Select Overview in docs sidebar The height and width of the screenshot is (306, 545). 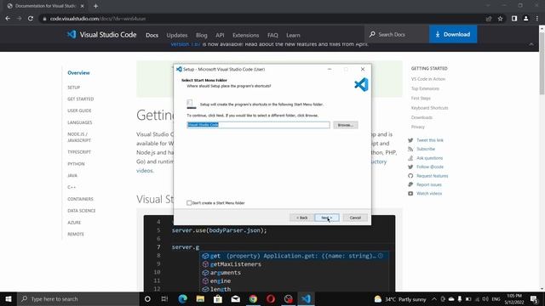tap(78, 73)
